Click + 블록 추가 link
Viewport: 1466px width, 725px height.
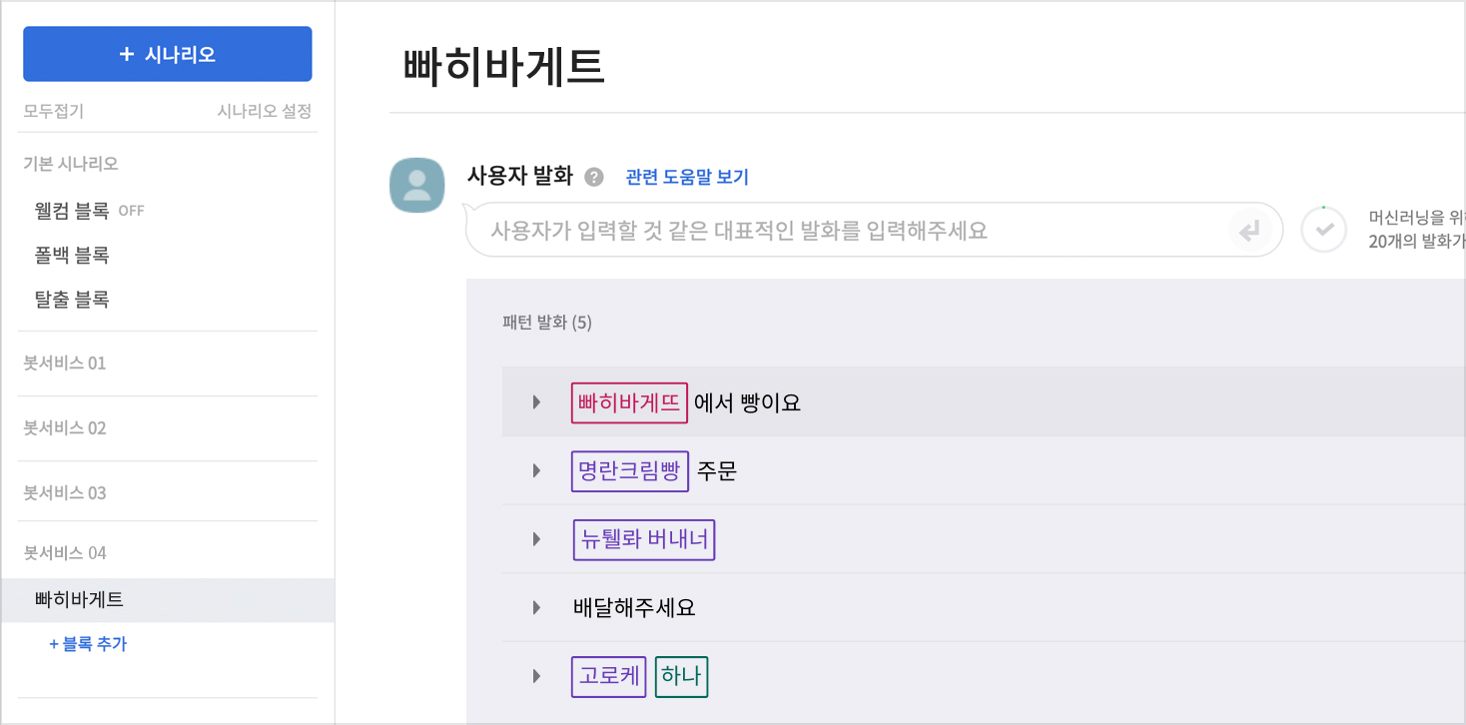(x=88, y=644)
